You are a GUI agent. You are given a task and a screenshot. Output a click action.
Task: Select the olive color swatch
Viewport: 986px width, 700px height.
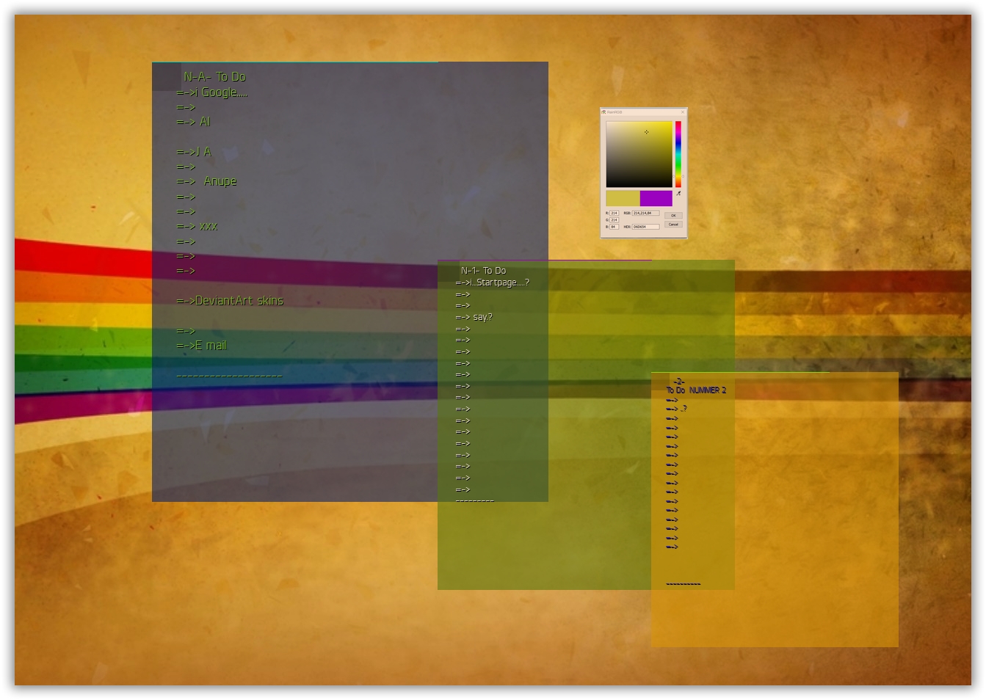tap(623, 198)
